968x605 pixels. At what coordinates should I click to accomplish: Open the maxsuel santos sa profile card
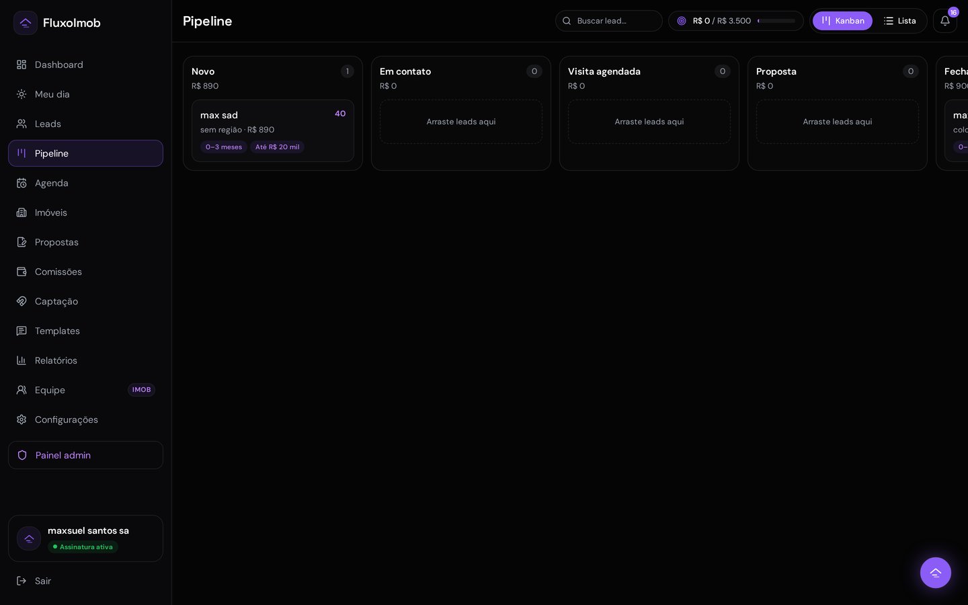(x=85, y=538)
